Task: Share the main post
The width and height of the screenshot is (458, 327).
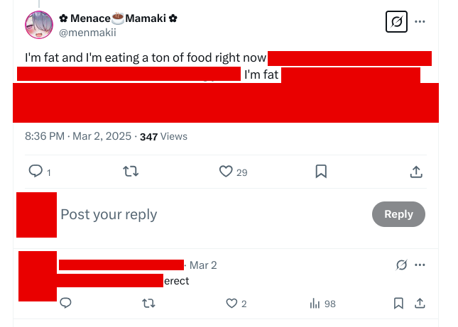Action: pyautogui.click(x=417, y=171)
